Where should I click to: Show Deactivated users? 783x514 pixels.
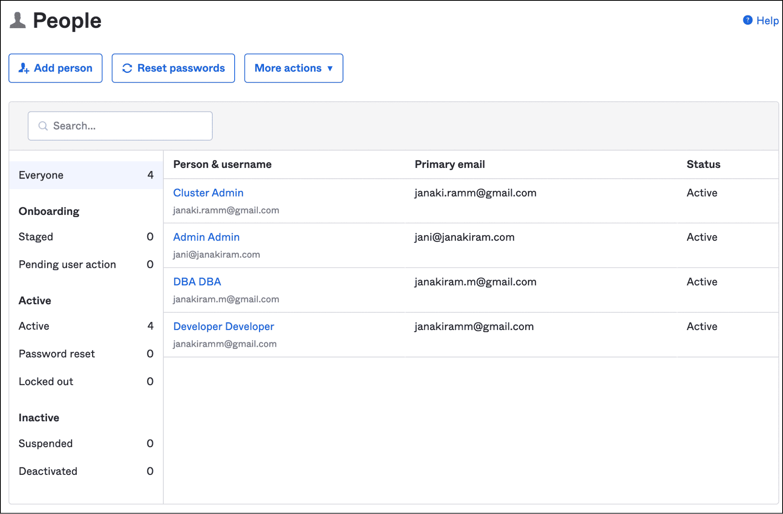(48, 471)
